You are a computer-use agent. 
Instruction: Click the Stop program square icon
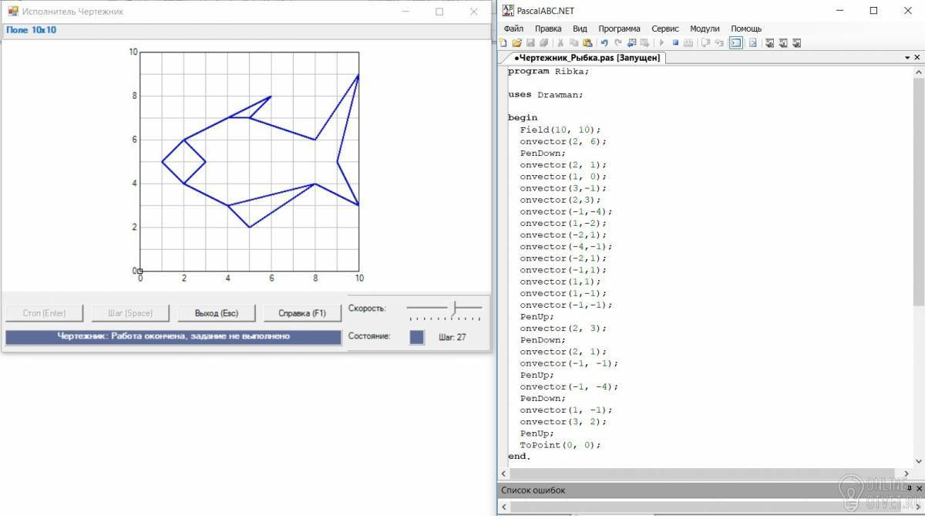click(x=675, y=43)
